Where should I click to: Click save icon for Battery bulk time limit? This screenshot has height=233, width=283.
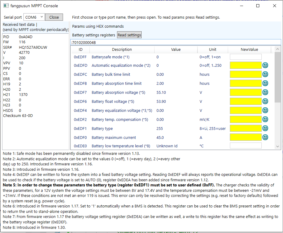(265, 74)
